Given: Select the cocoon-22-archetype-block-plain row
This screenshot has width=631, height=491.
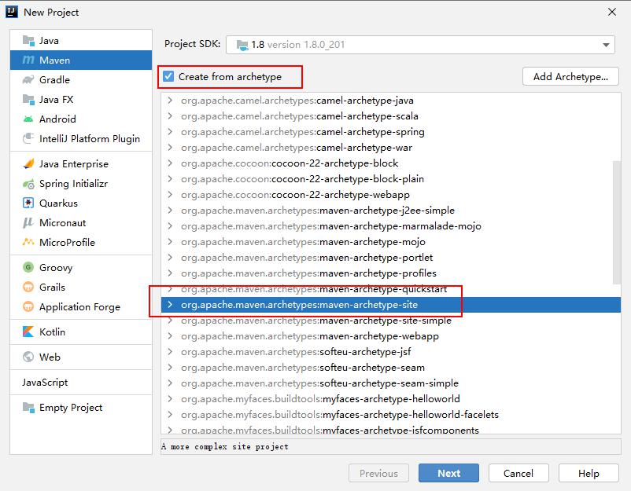Looking at the screenshot, I should pyautogui.click(x=391, y=179).
